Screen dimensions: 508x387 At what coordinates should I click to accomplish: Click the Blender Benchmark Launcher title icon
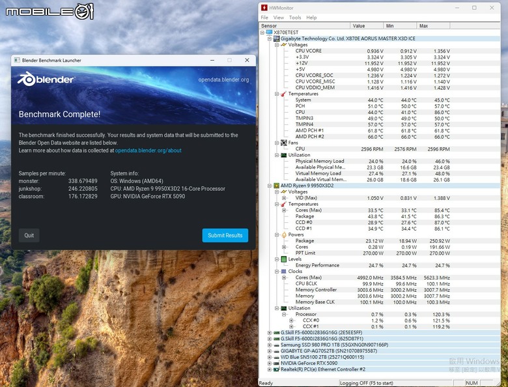click(x=17, y=61)
